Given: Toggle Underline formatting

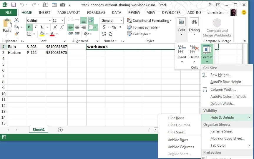Looking at the screenshot, I should [42, 27].
